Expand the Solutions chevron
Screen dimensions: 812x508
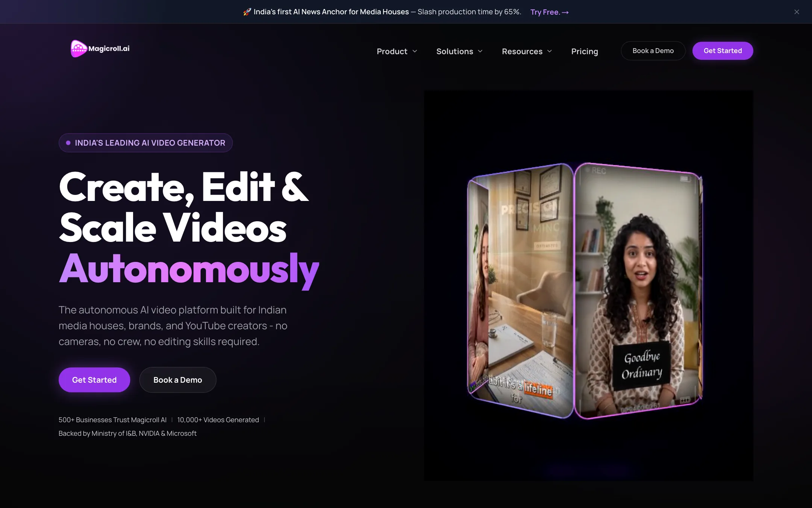click(x=480, y=51)
